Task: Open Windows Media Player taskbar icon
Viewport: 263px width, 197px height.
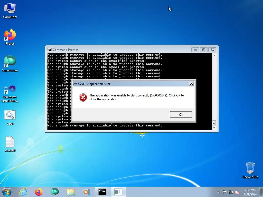Action: (86, 192)
